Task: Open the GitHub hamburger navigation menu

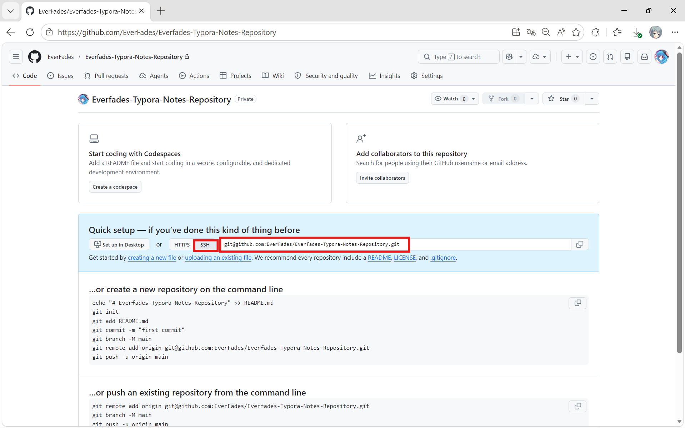Action: click(16, 56)
